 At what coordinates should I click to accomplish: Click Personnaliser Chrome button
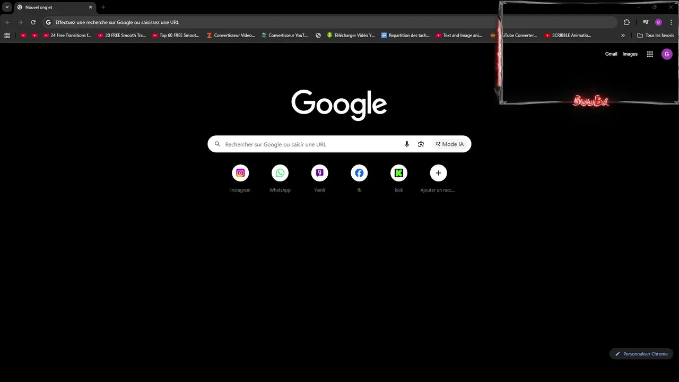coord(641,354)
